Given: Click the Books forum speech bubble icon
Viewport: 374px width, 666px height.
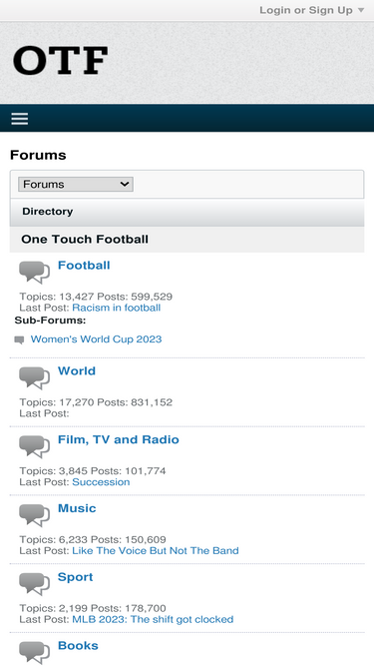Looking at the screenshot, I should [34, 653].
